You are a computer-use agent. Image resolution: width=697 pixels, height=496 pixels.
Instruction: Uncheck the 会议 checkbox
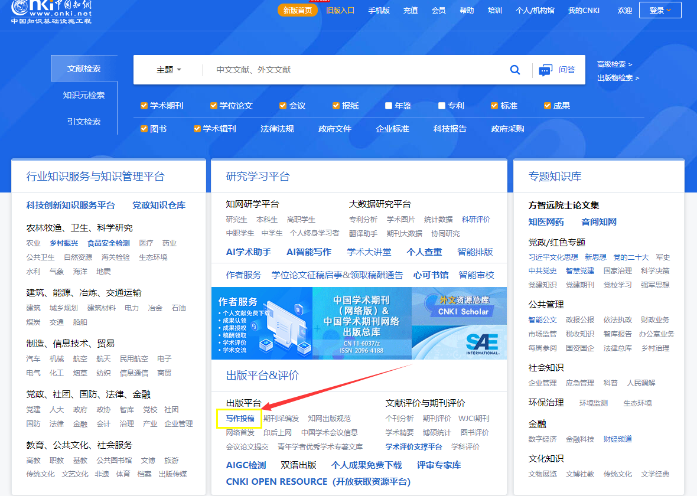tap(283, 106)
